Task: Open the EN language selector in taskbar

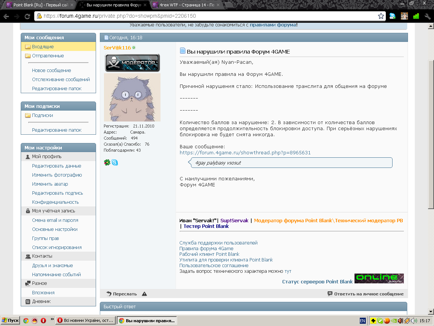Action: [x=362, y=320]
